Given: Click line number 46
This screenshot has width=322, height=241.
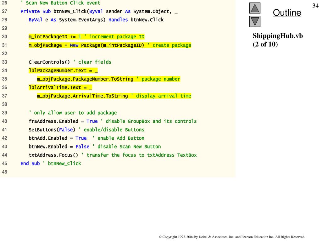Looking at the screenshot, I should pyautogui.click(x=4, y=172).
